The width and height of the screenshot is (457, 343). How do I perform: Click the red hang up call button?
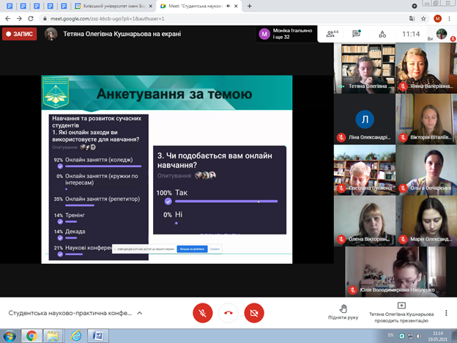pyautogui.click(x=228, y=312)
